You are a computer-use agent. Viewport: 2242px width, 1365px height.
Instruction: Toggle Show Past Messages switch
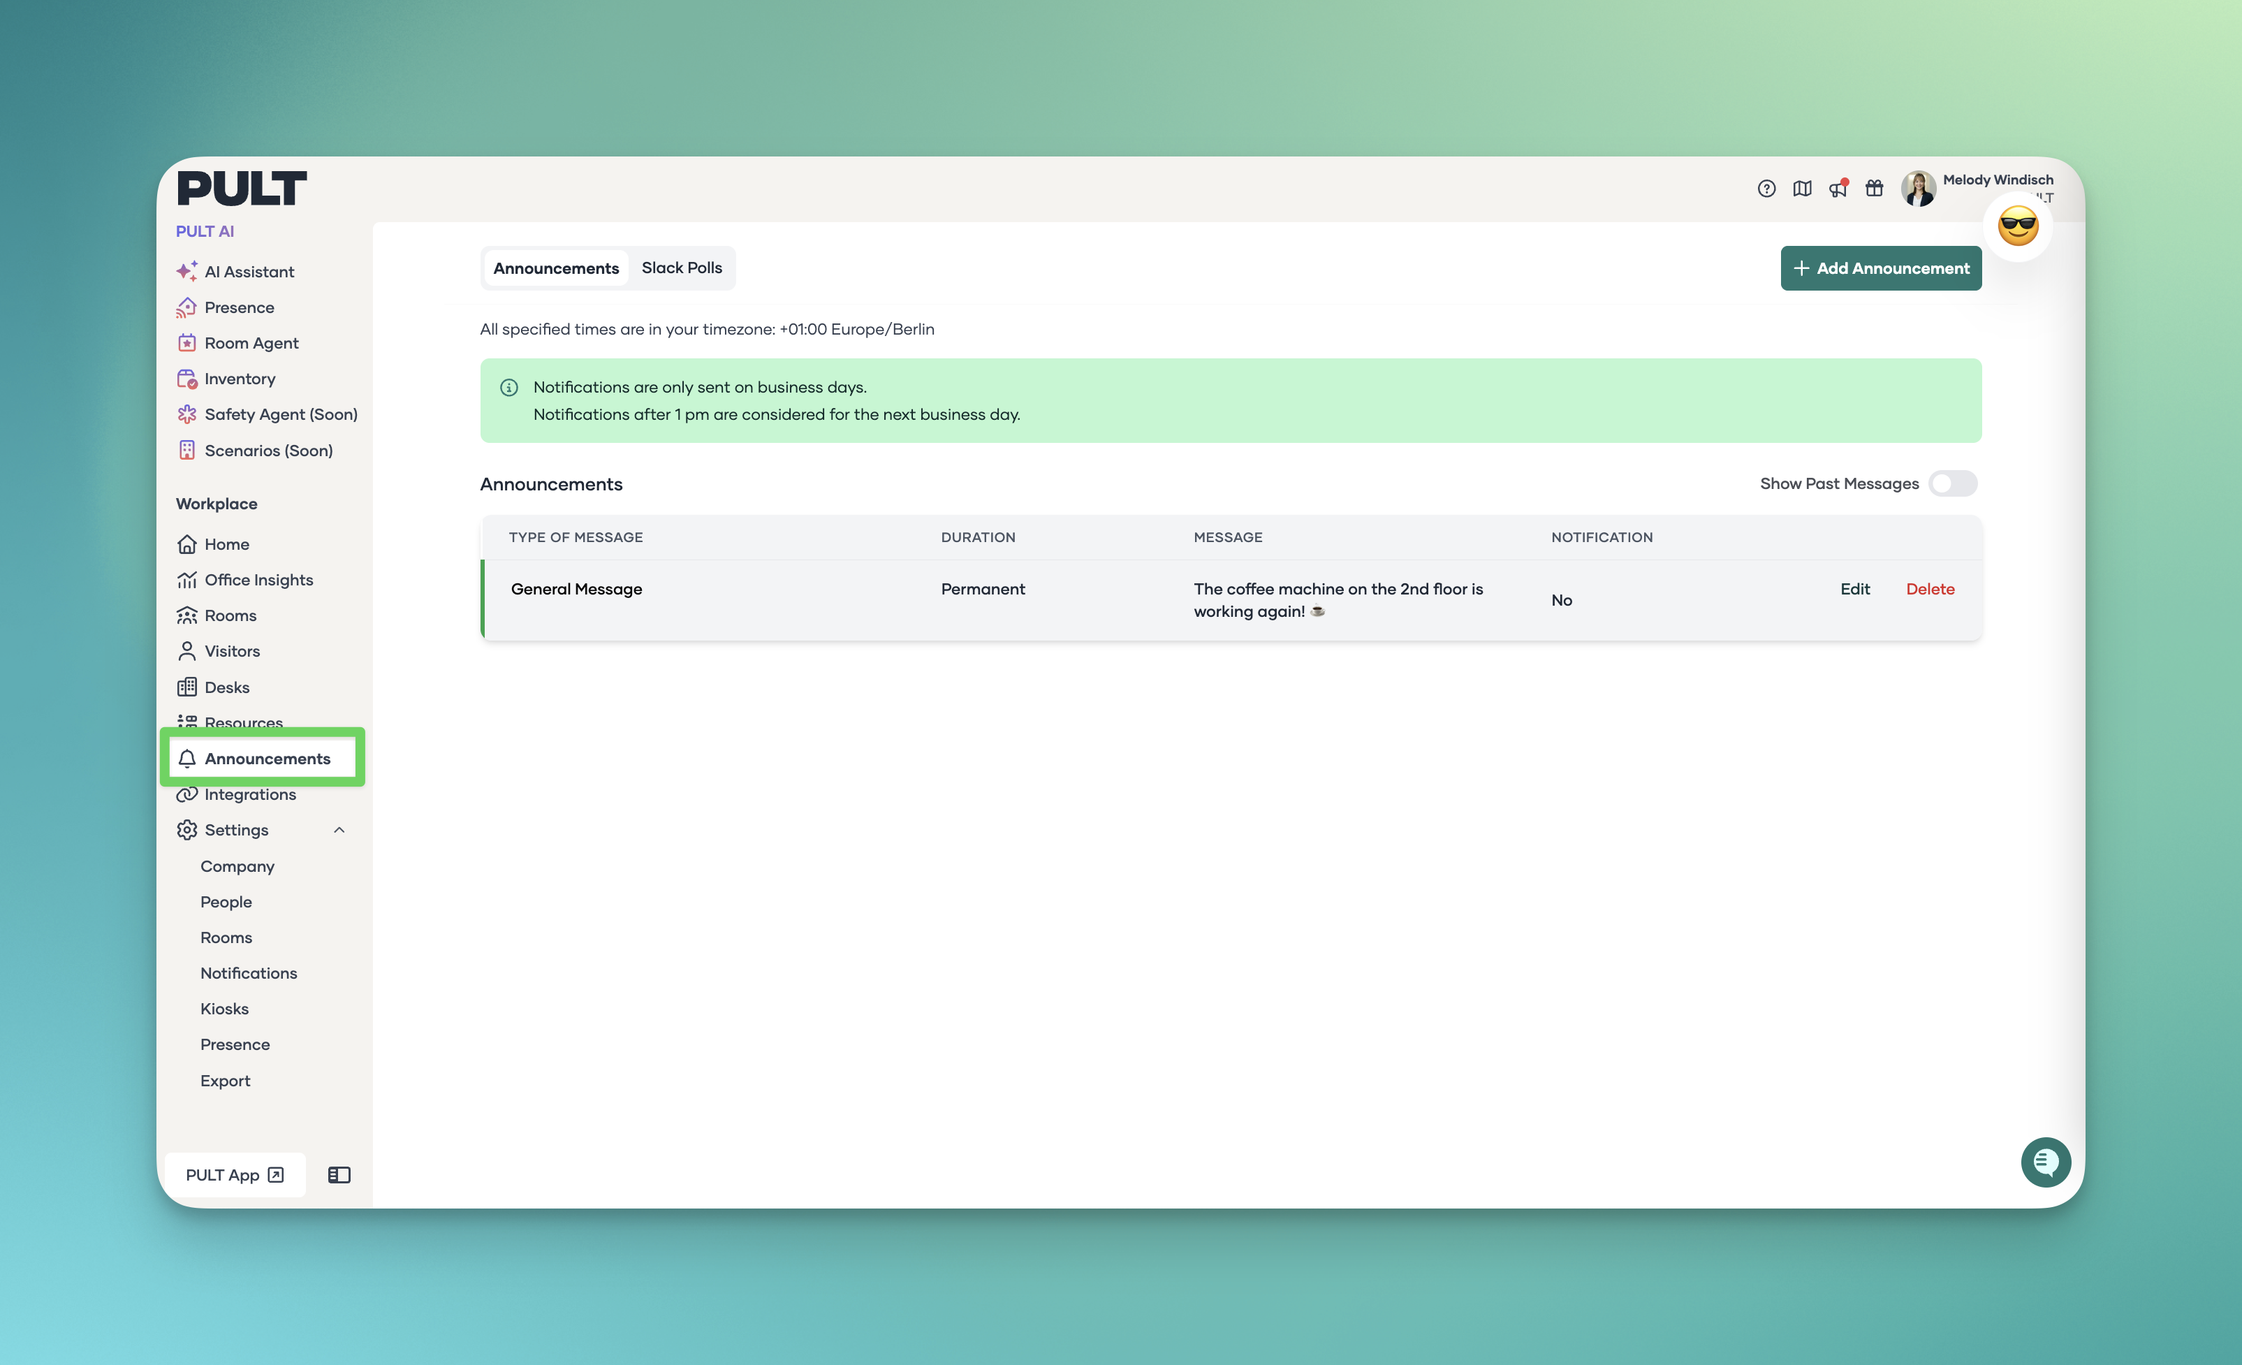pyautogui.click(x=1953, y=483)
